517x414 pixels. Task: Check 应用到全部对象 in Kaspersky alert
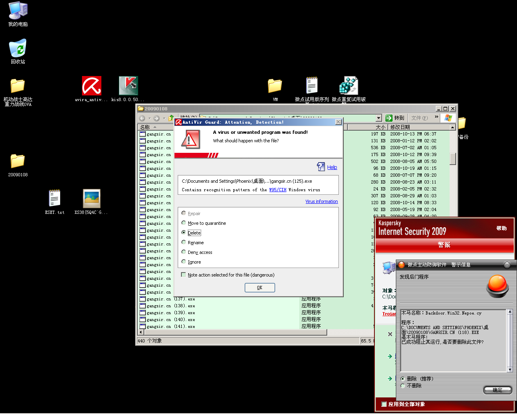[x=384, y=404]
